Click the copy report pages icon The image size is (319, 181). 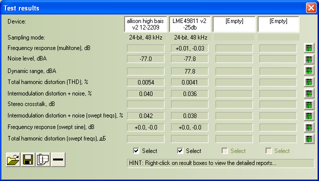tap(43, 159)
